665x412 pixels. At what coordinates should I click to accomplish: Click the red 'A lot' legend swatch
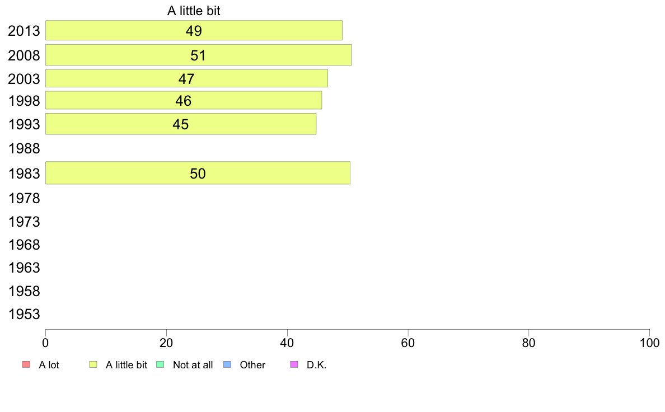(26, 364)
